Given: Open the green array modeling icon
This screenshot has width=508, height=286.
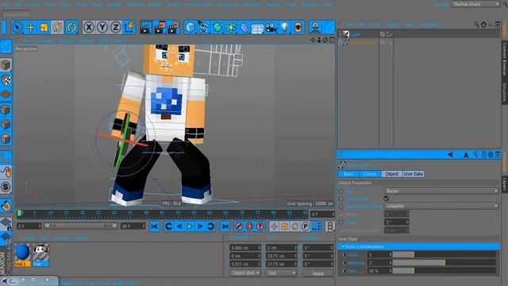Looking at the screenshot, I should tap(231, 27).
